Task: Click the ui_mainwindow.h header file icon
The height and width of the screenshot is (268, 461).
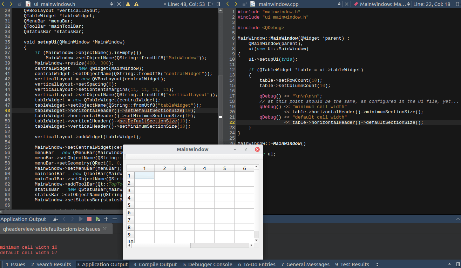Action: click(x=28, y=4)
